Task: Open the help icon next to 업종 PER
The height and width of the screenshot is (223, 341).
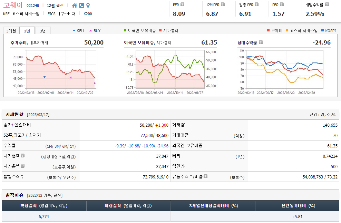Action: 257,4
